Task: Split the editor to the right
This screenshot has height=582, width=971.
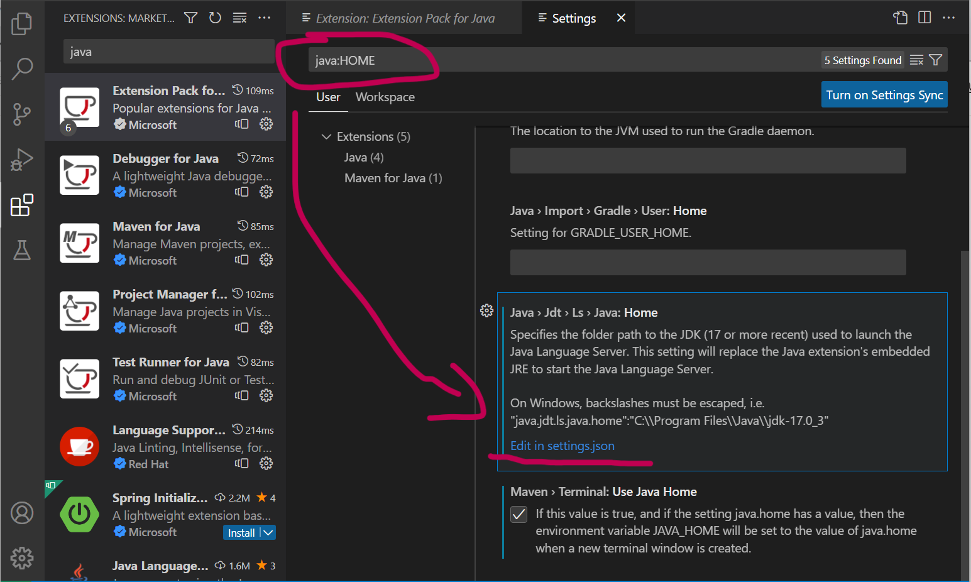Action: click(924, 18)
